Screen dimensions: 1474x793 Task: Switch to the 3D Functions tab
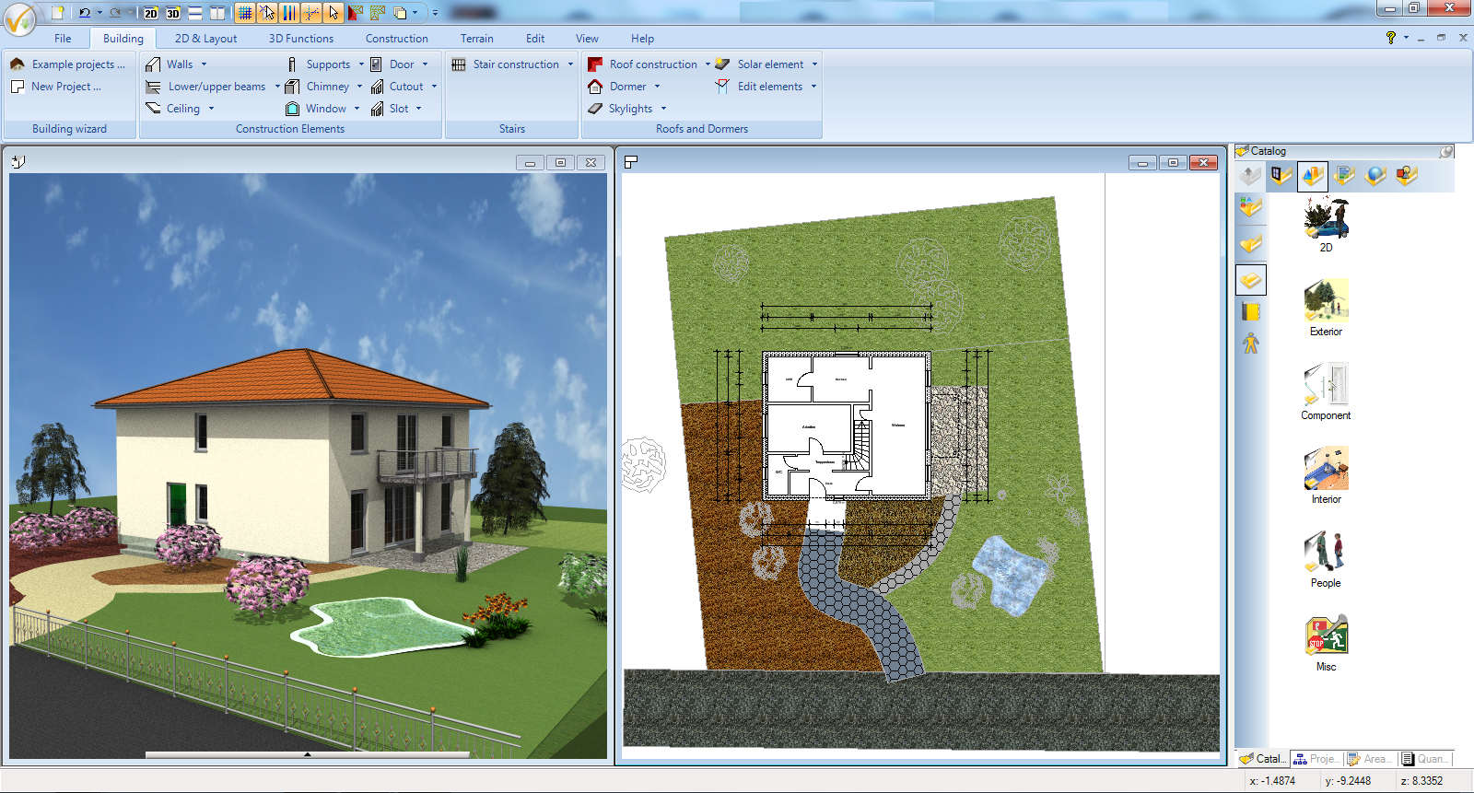coord(301,39)
